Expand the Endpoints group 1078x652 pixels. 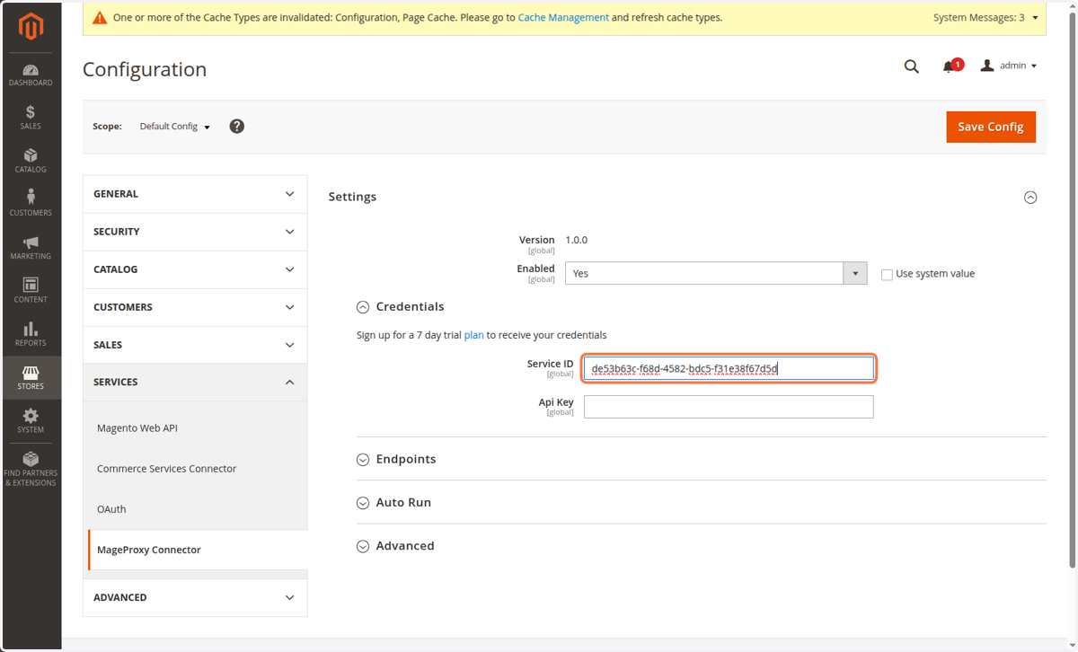pos(396,459)
